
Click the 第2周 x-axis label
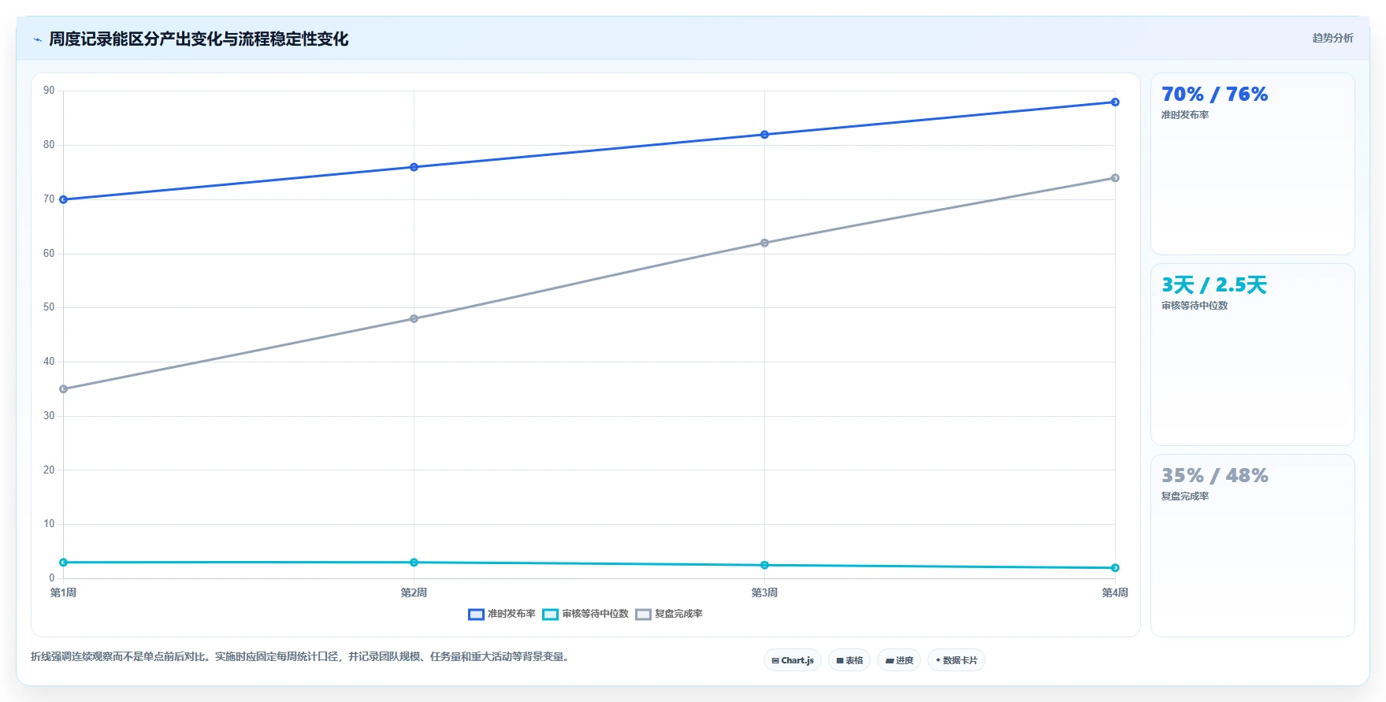point(414,592)
